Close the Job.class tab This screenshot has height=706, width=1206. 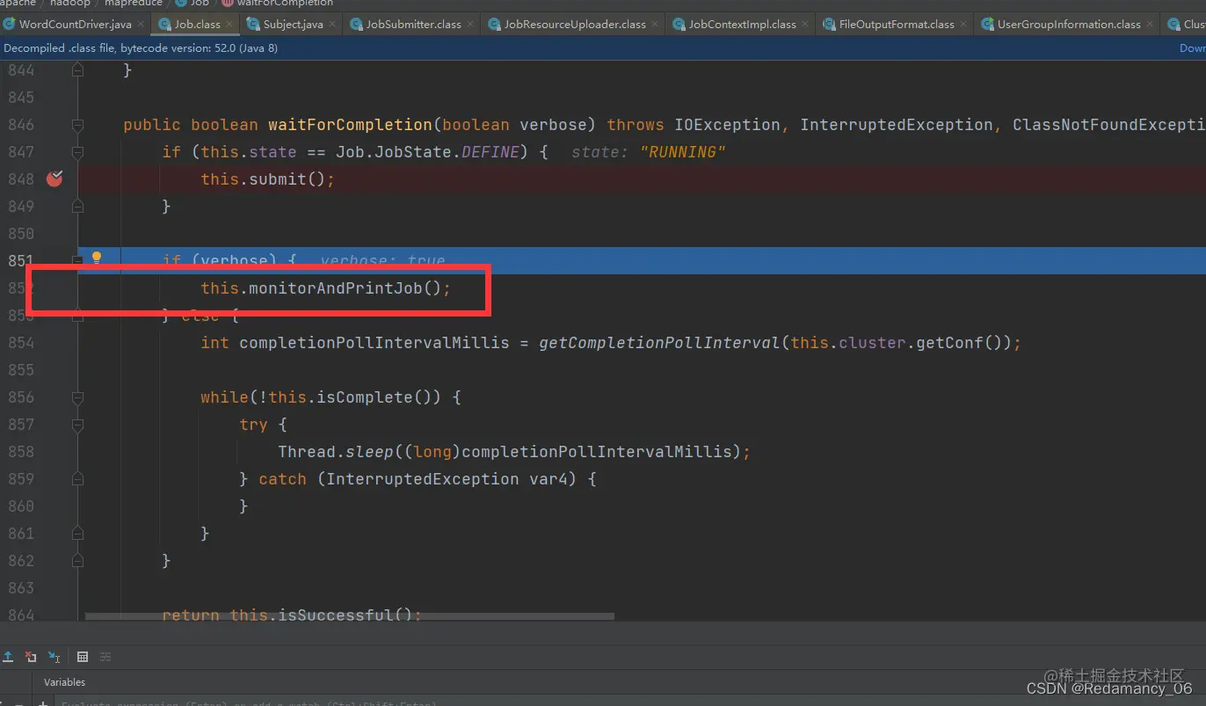point(230,25)
